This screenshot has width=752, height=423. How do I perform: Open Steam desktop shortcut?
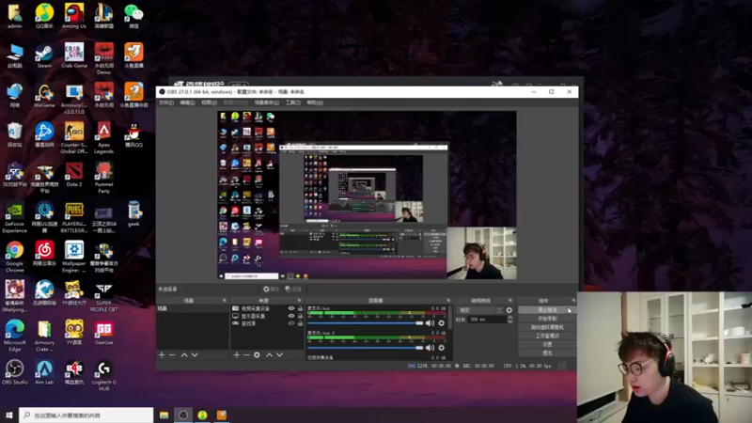tap(44, 56)
